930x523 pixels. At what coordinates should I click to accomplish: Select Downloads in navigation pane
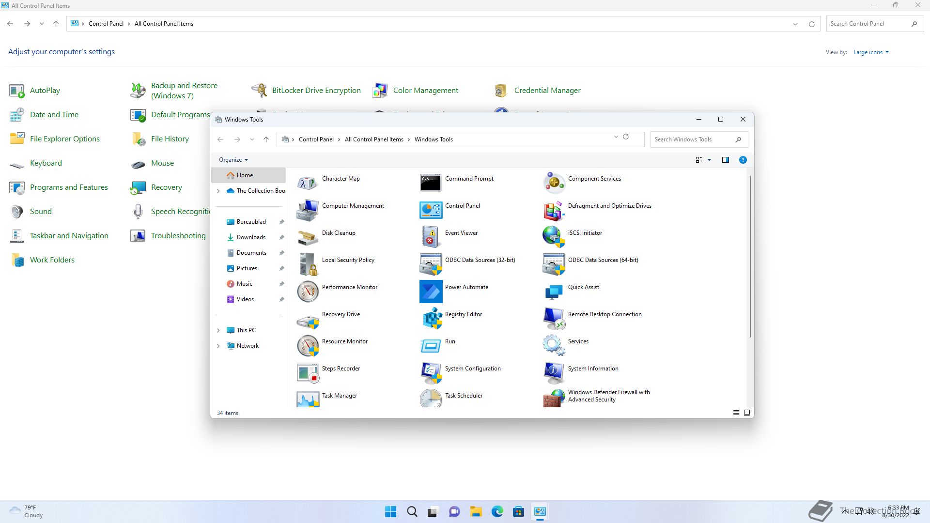coord(251,237)
